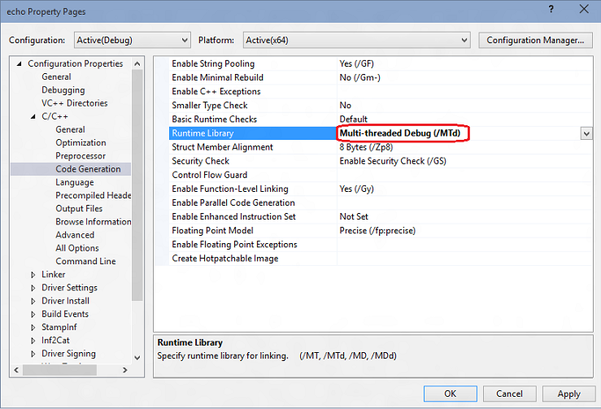
Task: Open the Configuration dropdown
Action: 132,40
